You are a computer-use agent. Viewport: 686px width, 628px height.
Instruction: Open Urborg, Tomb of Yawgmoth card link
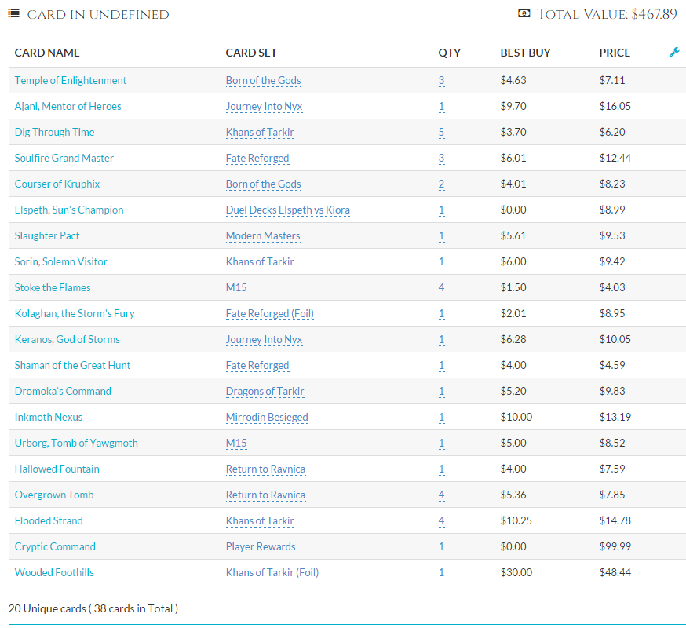76,443
